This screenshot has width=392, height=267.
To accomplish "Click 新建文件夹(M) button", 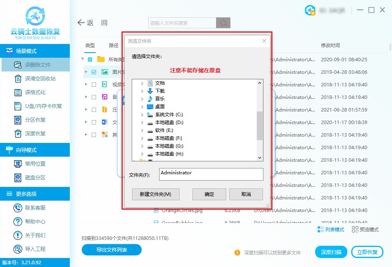I will click(156, 194).
